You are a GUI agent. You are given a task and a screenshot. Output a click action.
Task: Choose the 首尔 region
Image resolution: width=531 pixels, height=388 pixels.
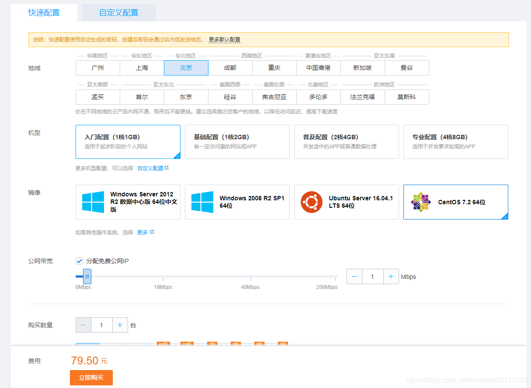tap(142, 97)
